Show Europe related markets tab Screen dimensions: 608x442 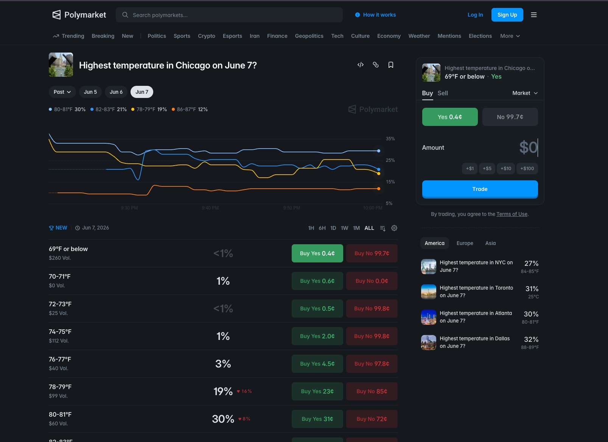(465, 243)
